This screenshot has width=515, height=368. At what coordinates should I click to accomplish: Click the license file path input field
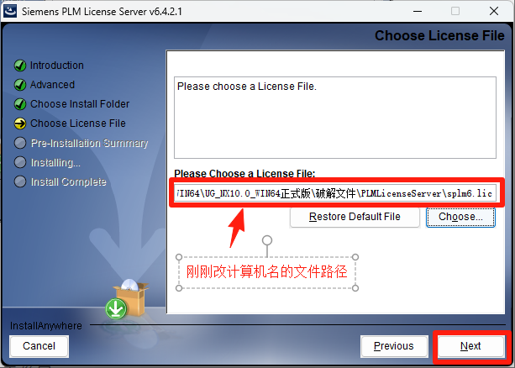pos(335,193)
